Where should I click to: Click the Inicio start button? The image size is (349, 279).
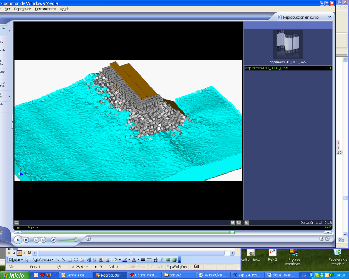[14, 275]
